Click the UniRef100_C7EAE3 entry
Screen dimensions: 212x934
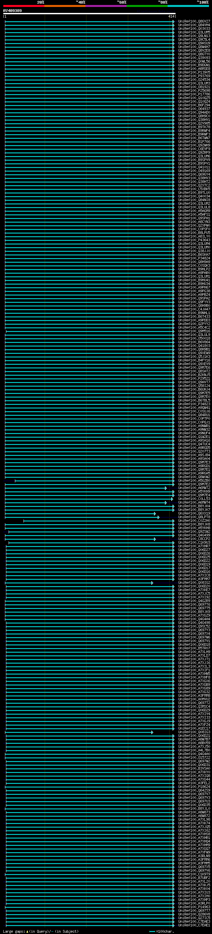(x=194, y=922)
